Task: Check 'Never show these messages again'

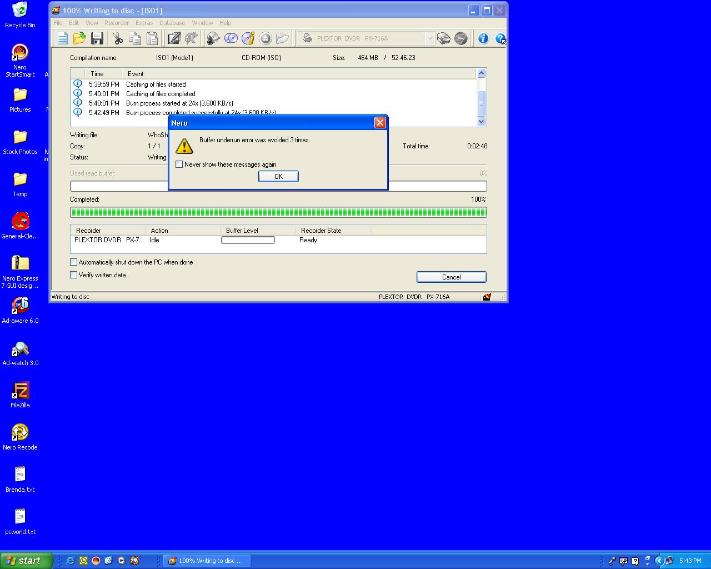Action: [179, 164]
